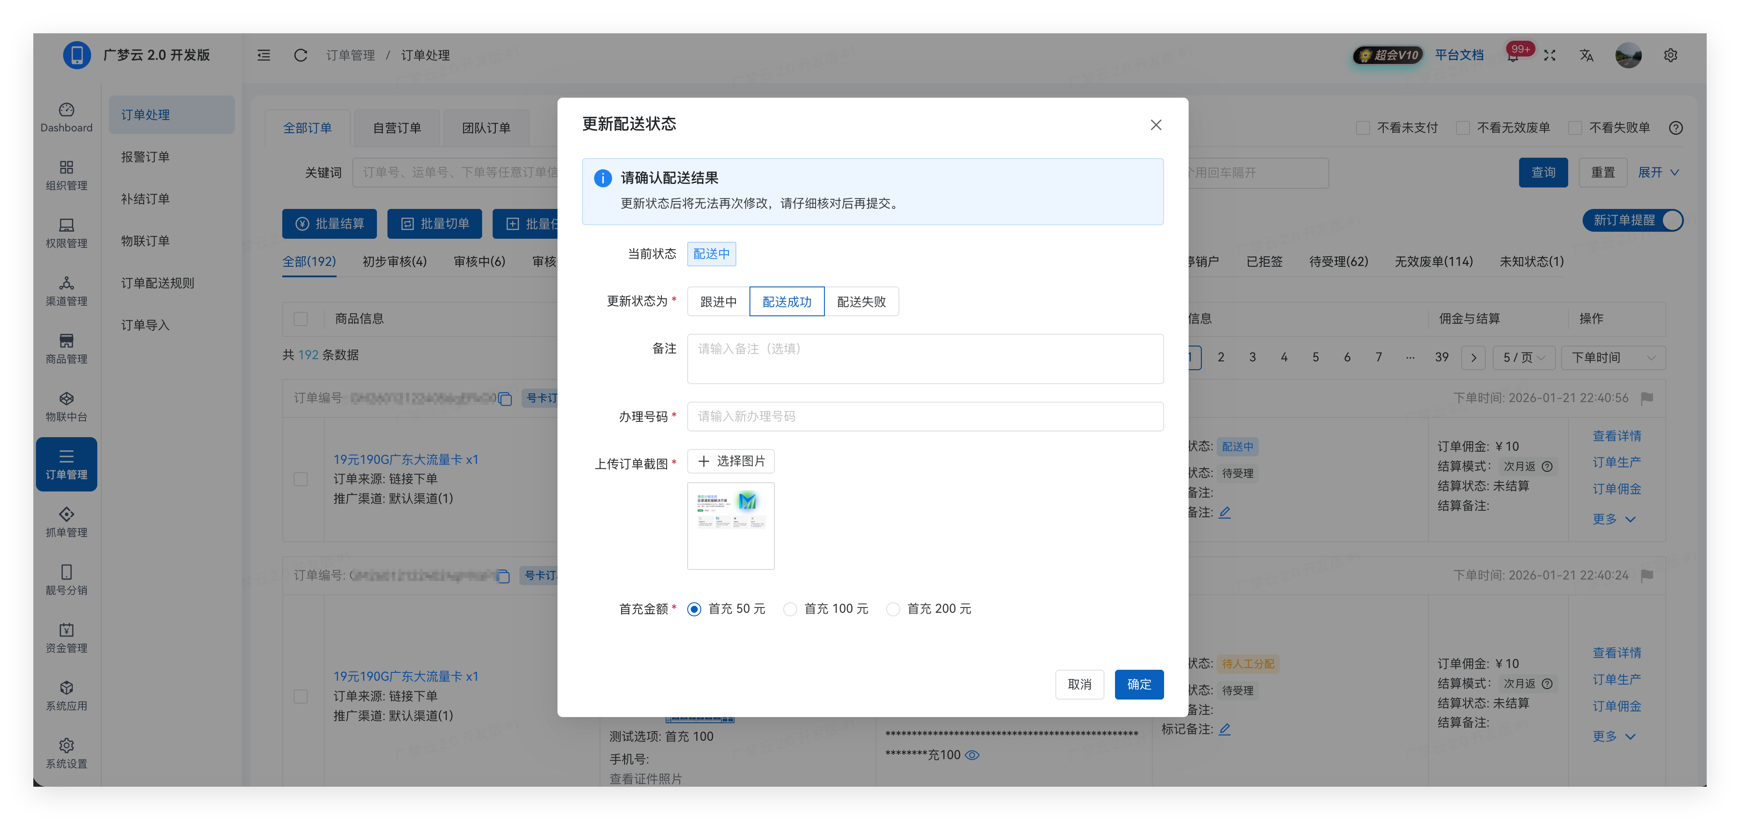1740x820 pixels.
Task: Select the 首充 100 元 radio option
Action: [x=790, y=609]
